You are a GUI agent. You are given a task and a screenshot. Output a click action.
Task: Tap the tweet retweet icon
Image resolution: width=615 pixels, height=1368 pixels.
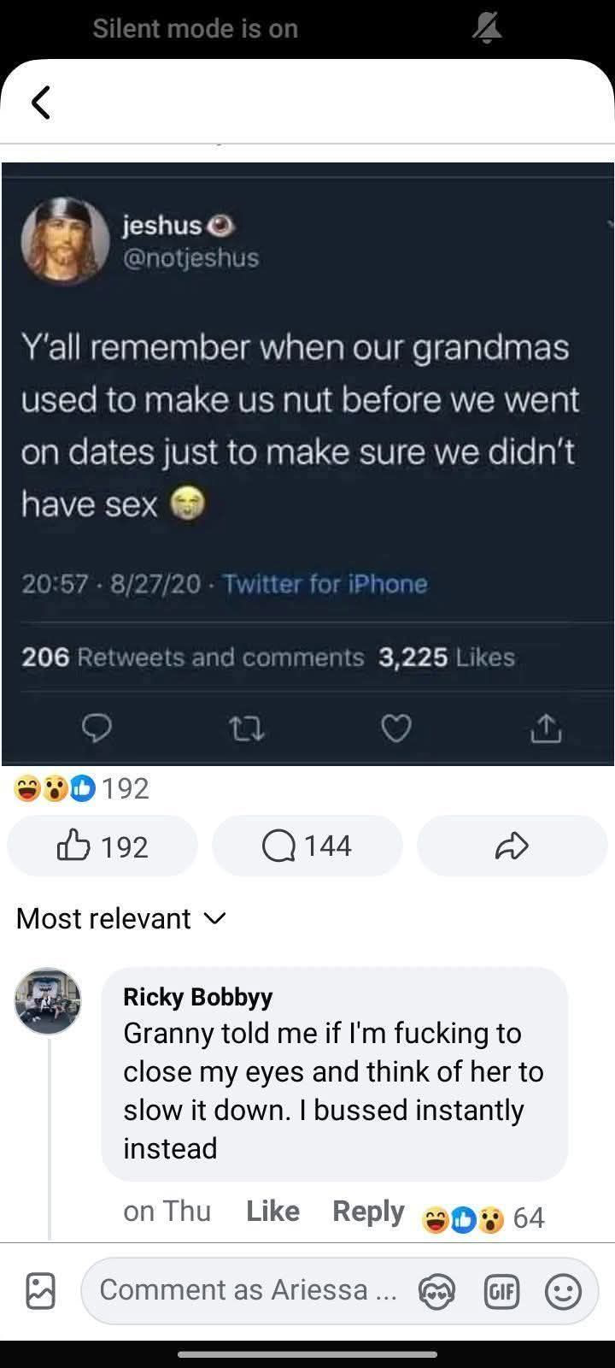coord(247,728)
